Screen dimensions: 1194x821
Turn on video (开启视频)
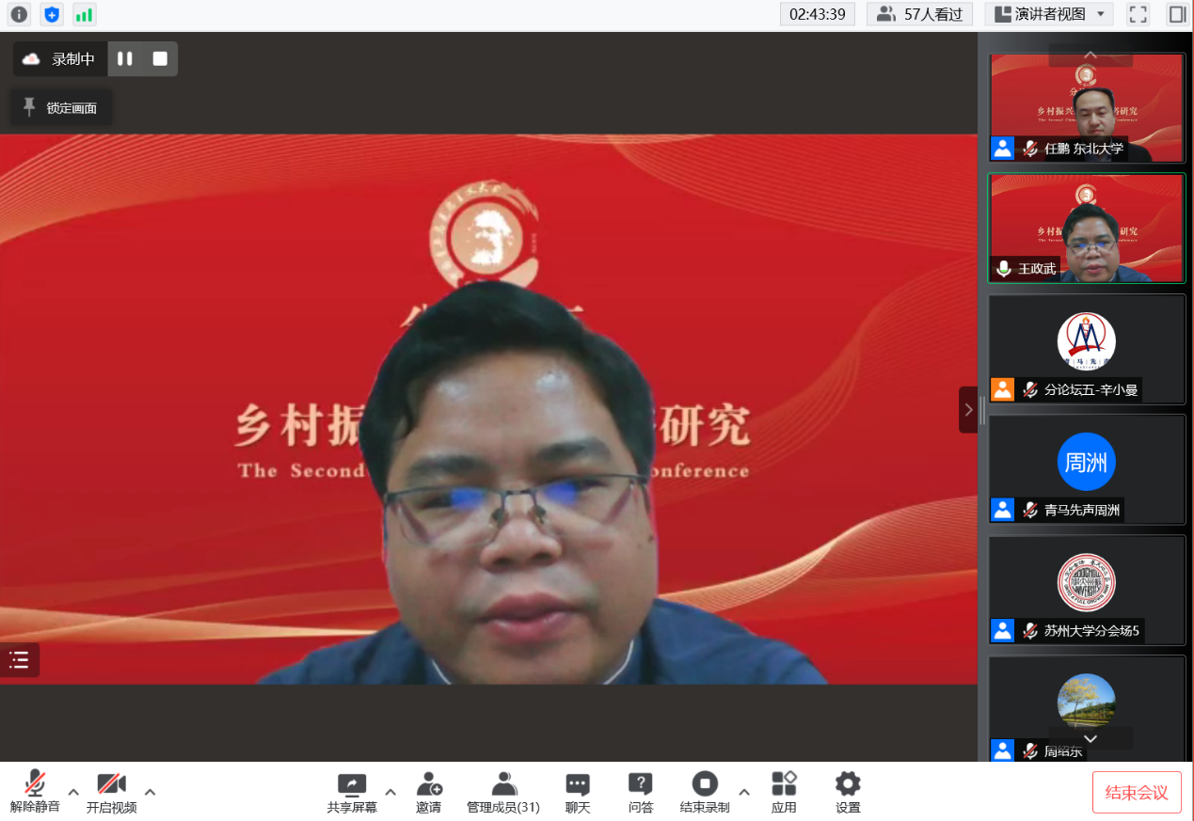click(111, 792)
